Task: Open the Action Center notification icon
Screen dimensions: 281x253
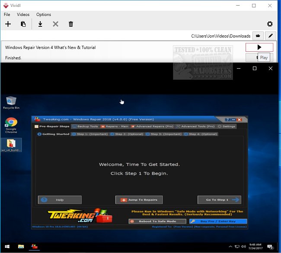Action: 270,247
